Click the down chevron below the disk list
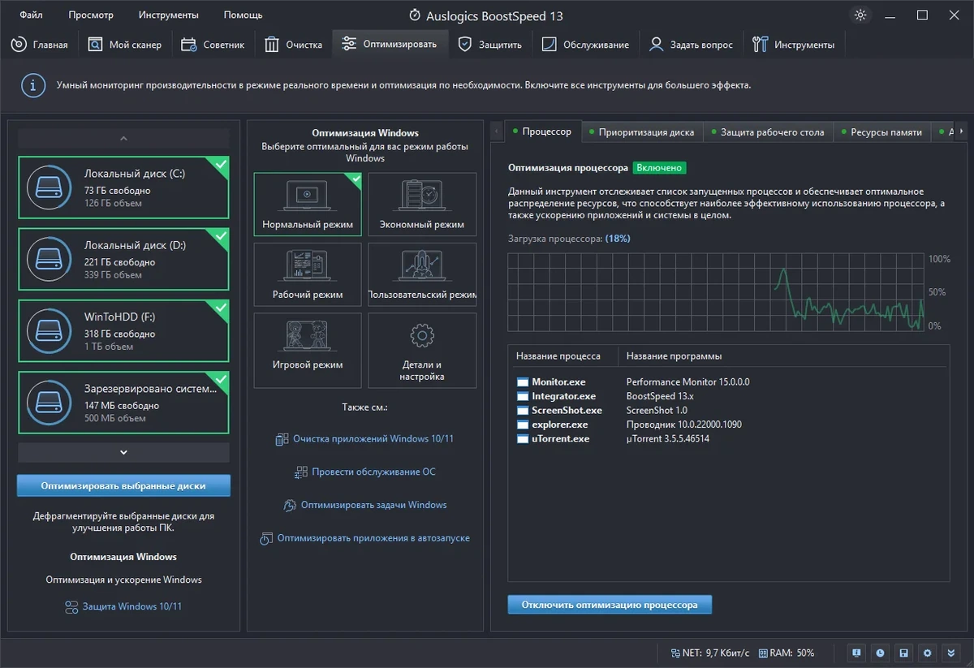Image resolution: width=974 pixels, height=668 pixels. (x=123, y=452)
